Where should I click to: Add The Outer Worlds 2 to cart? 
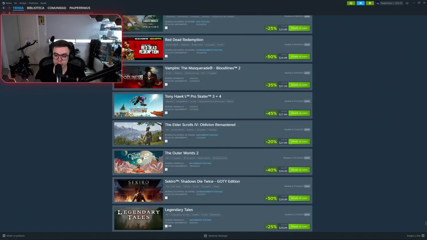point(299,170)
